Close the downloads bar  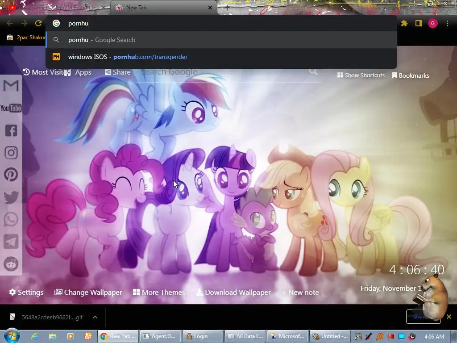tap(449, 317)
